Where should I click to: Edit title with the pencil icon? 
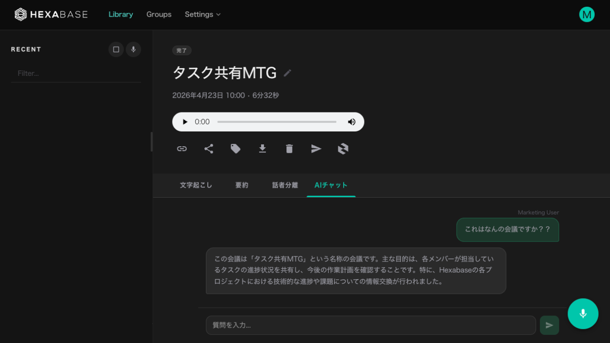pyautogui.click(x=287, y=73)
